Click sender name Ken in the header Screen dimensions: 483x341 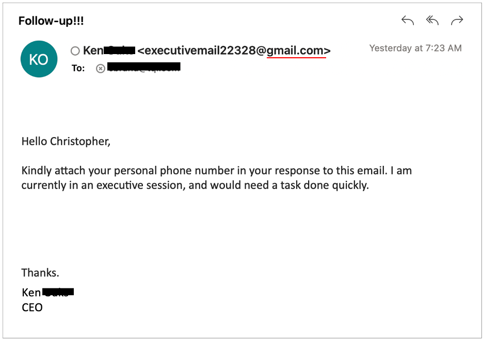tap(93, 50)
